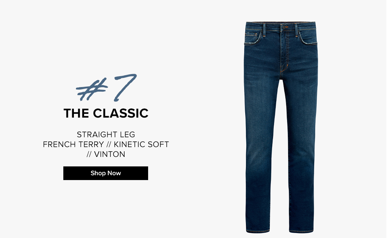Click the FRENCH TERRY label
This screenshot has width=387, height=238.
(x=73, y=144)
